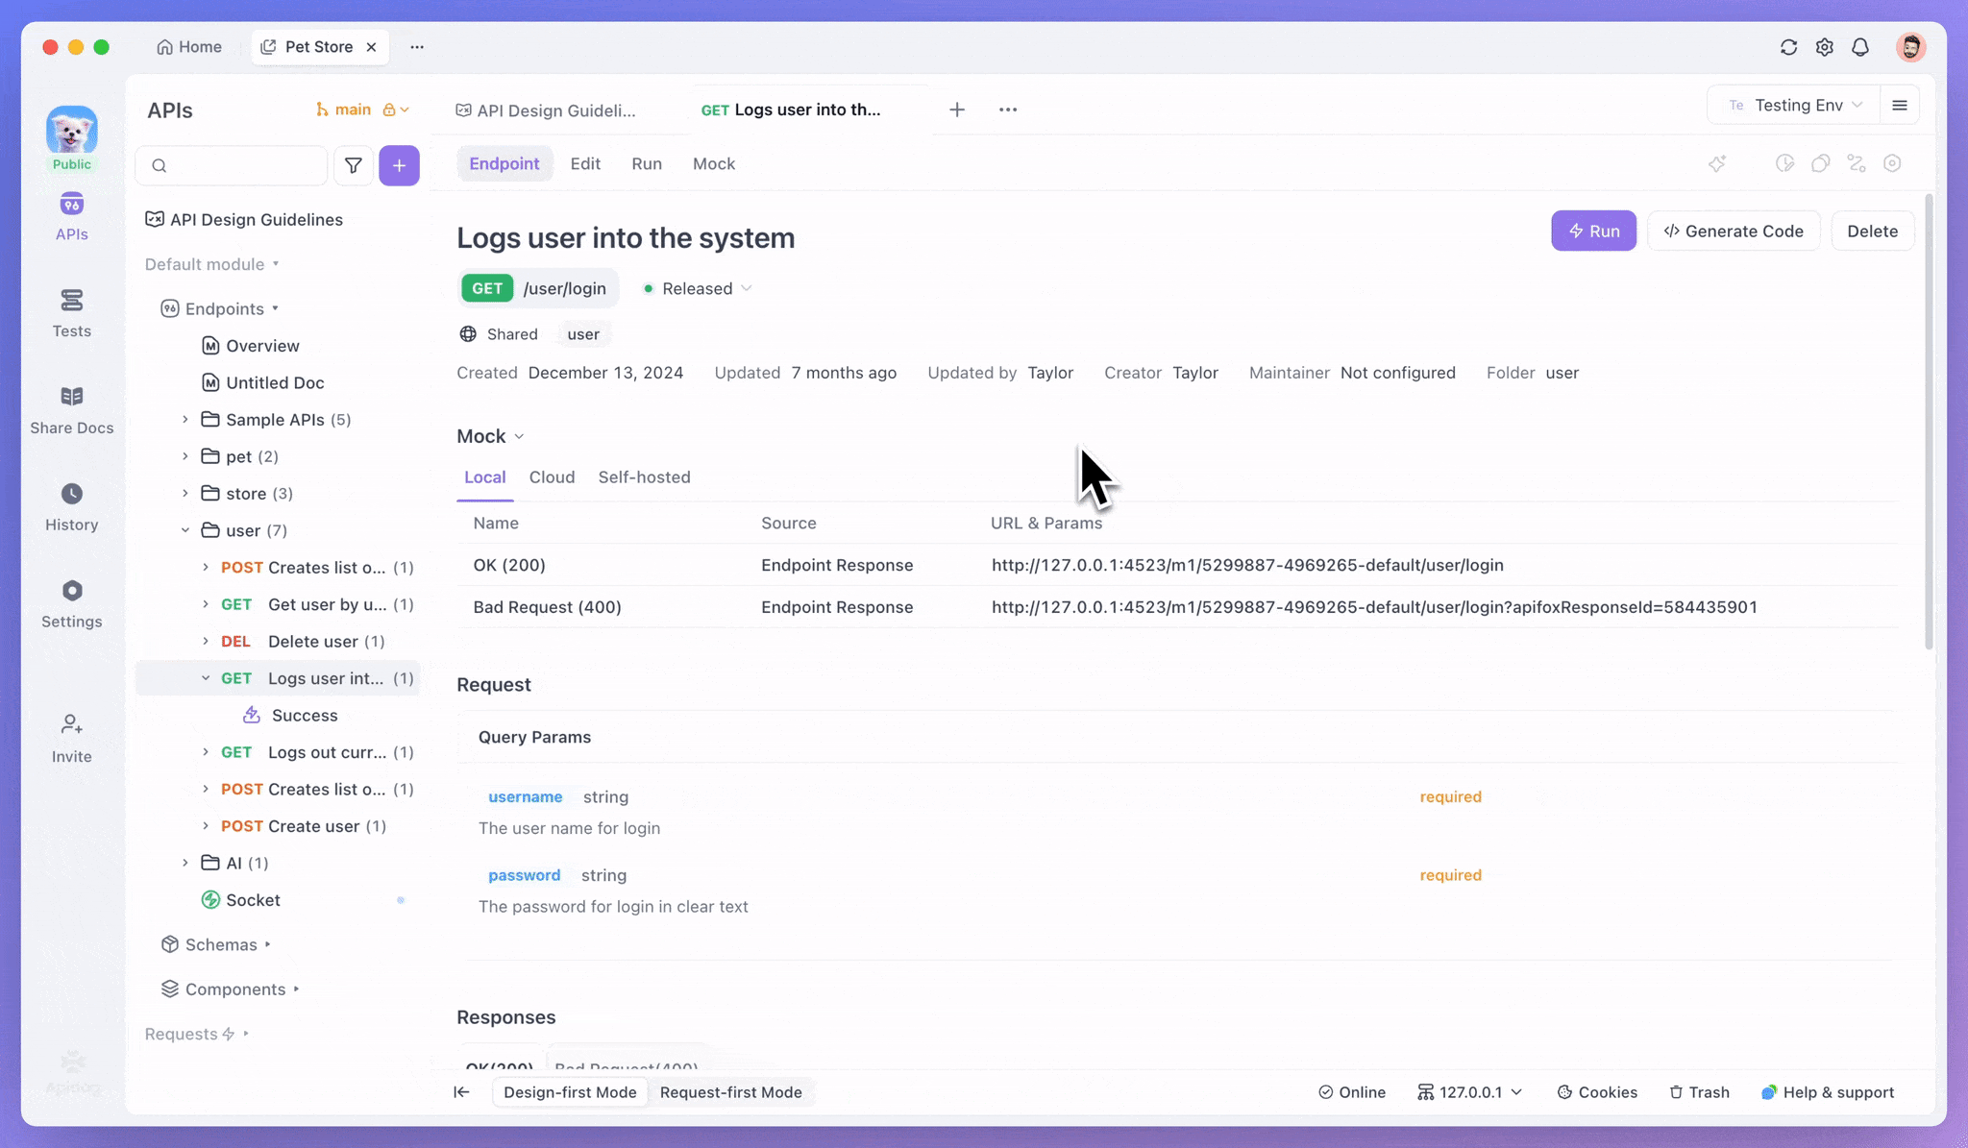
Task: Switch to Request-first Mode
Action: [730, 1092]
